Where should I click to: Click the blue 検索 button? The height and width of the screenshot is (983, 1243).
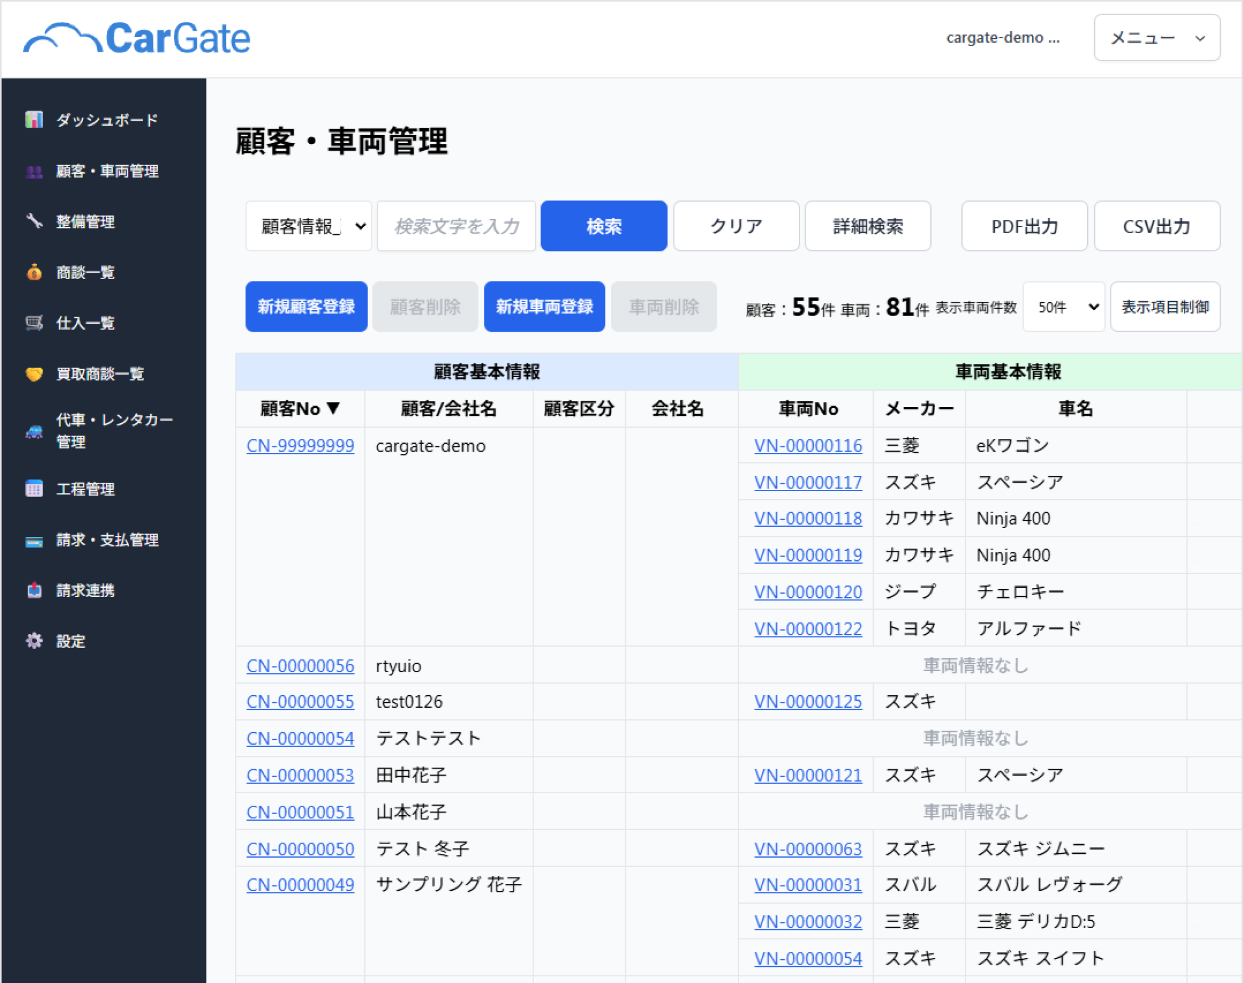point(604,226)
